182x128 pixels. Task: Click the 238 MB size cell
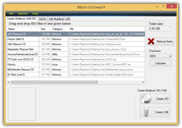[x=45, y=44]
